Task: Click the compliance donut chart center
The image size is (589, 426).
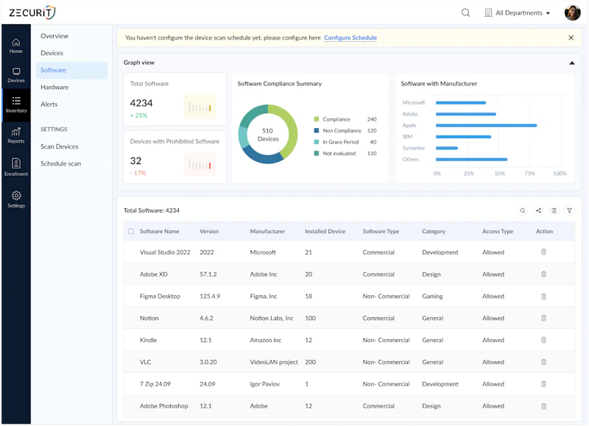Action: pyautogui.click(x=268, y=135)
